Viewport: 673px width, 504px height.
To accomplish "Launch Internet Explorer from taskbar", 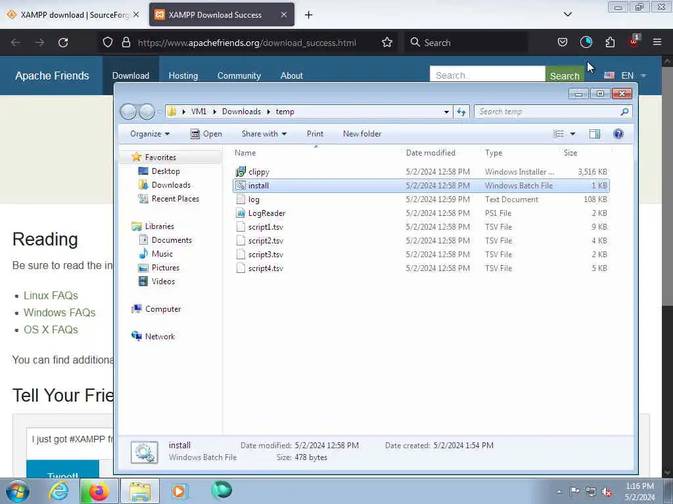I will click(58, 491).
